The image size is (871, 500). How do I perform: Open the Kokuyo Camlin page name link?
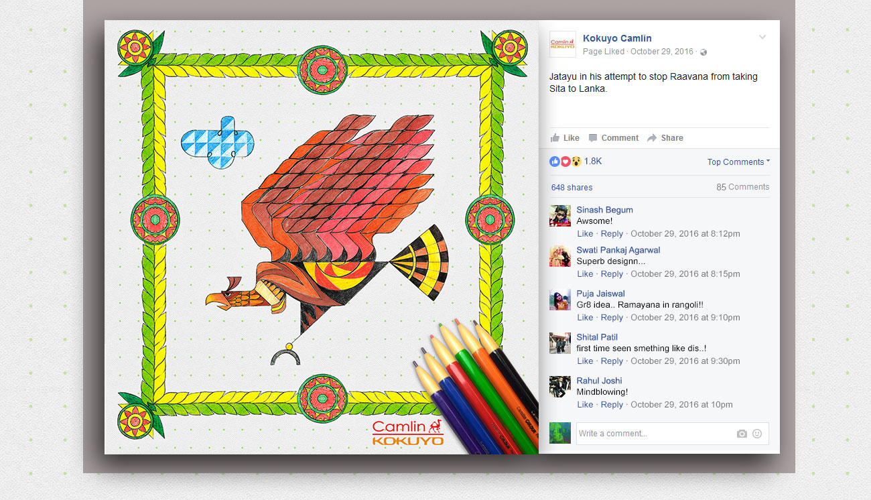click(617, 38)
